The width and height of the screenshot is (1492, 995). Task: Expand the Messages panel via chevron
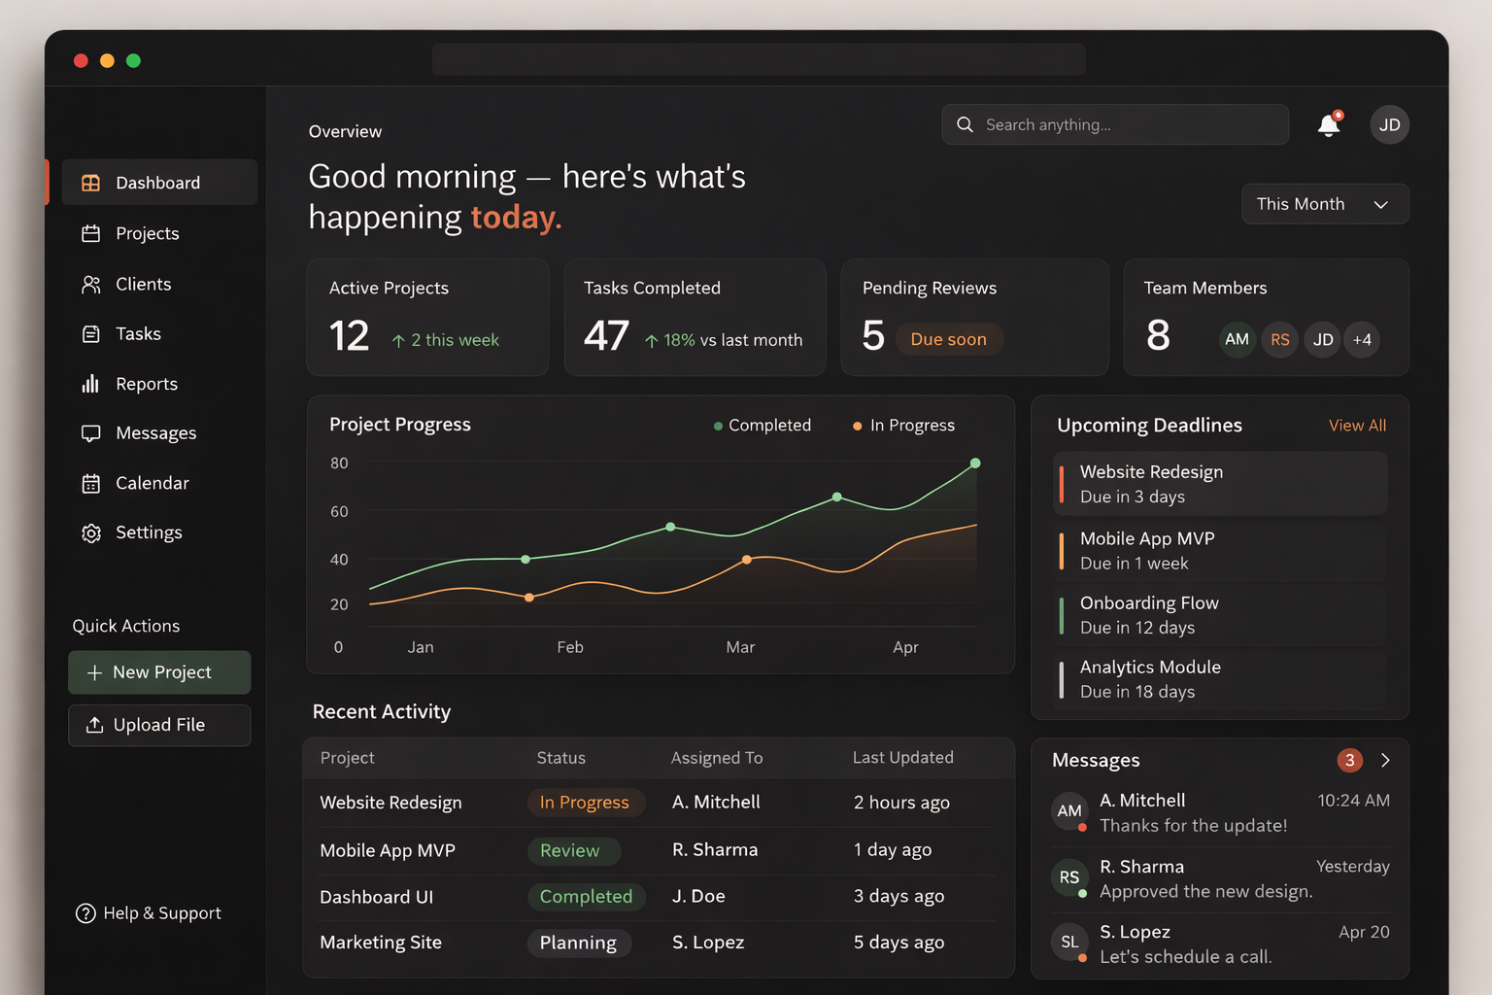[1385, 760]
